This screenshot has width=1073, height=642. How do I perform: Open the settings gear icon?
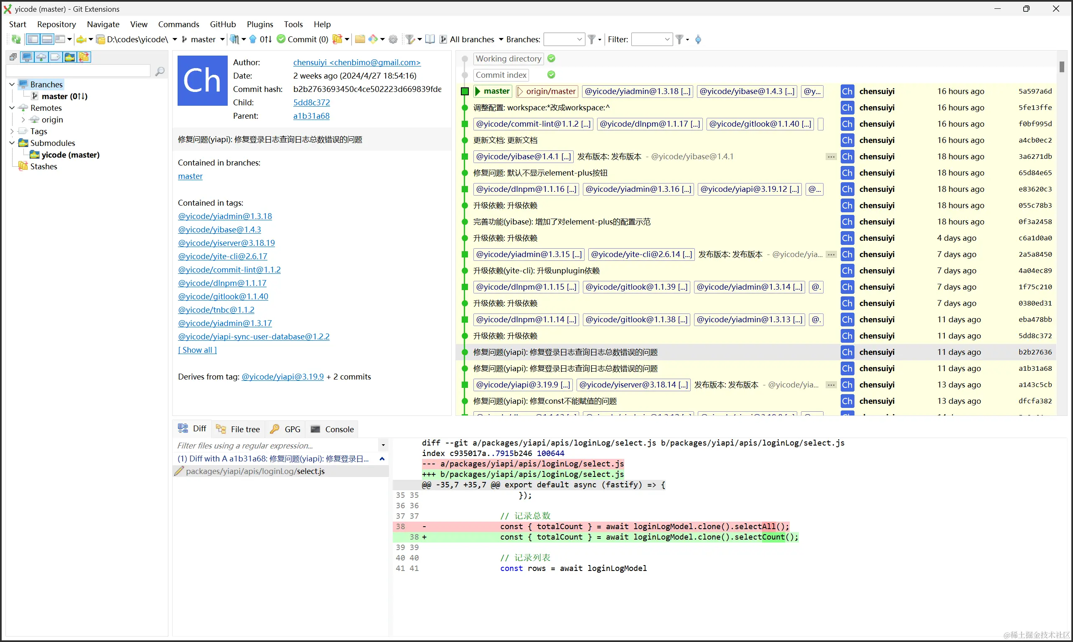point(393,39)
